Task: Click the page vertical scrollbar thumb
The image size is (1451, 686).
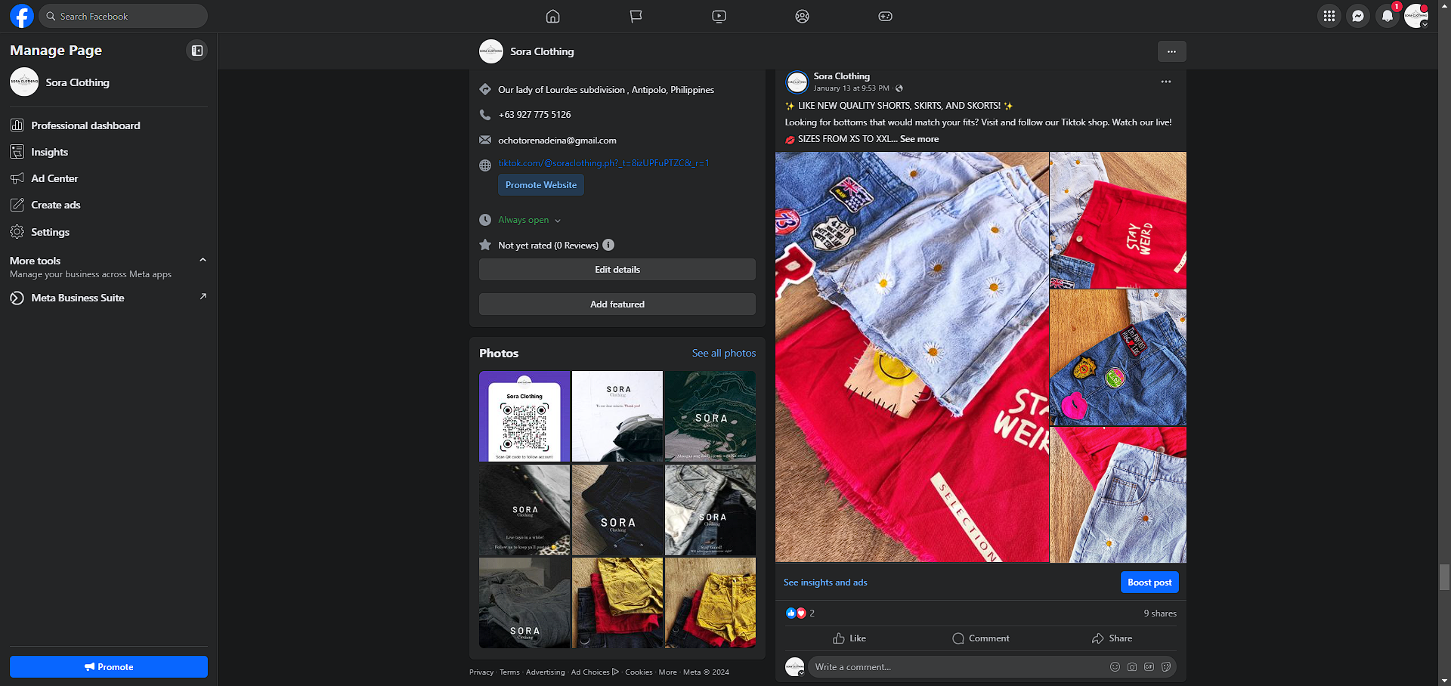Action: [1444, 577]
